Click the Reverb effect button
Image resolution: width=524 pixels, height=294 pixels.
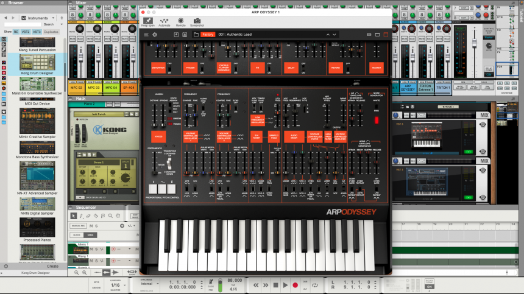pos(336,68)
